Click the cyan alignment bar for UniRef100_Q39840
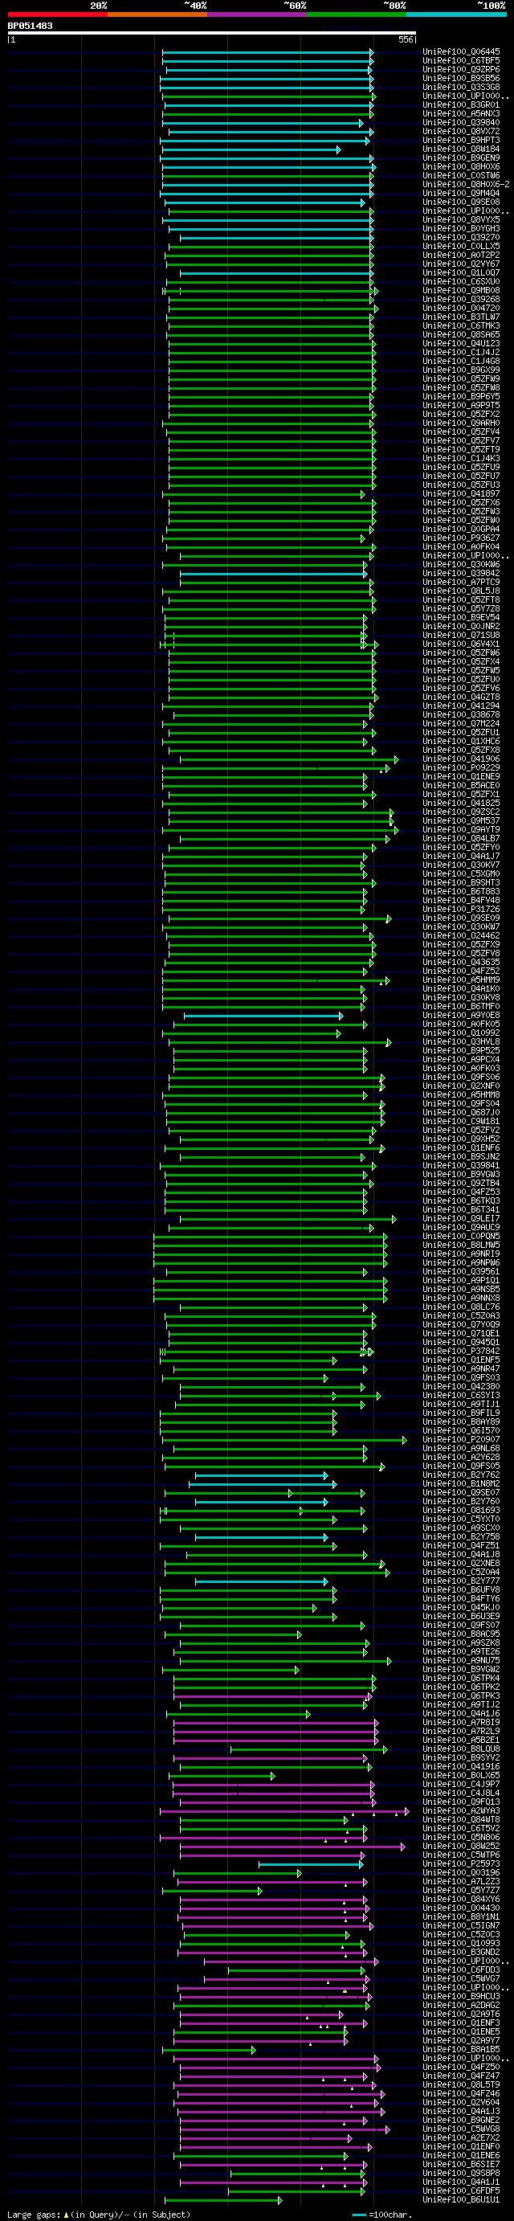514x2221 pixels. pos(263,122)
